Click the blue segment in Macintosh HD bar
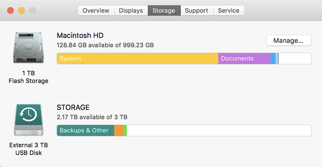322x167 pixels. coord(273,59)
